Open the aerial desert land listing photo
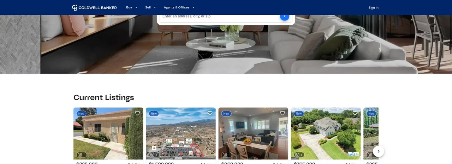The height and width of the screenshot is (164, 452). [181, 133]
